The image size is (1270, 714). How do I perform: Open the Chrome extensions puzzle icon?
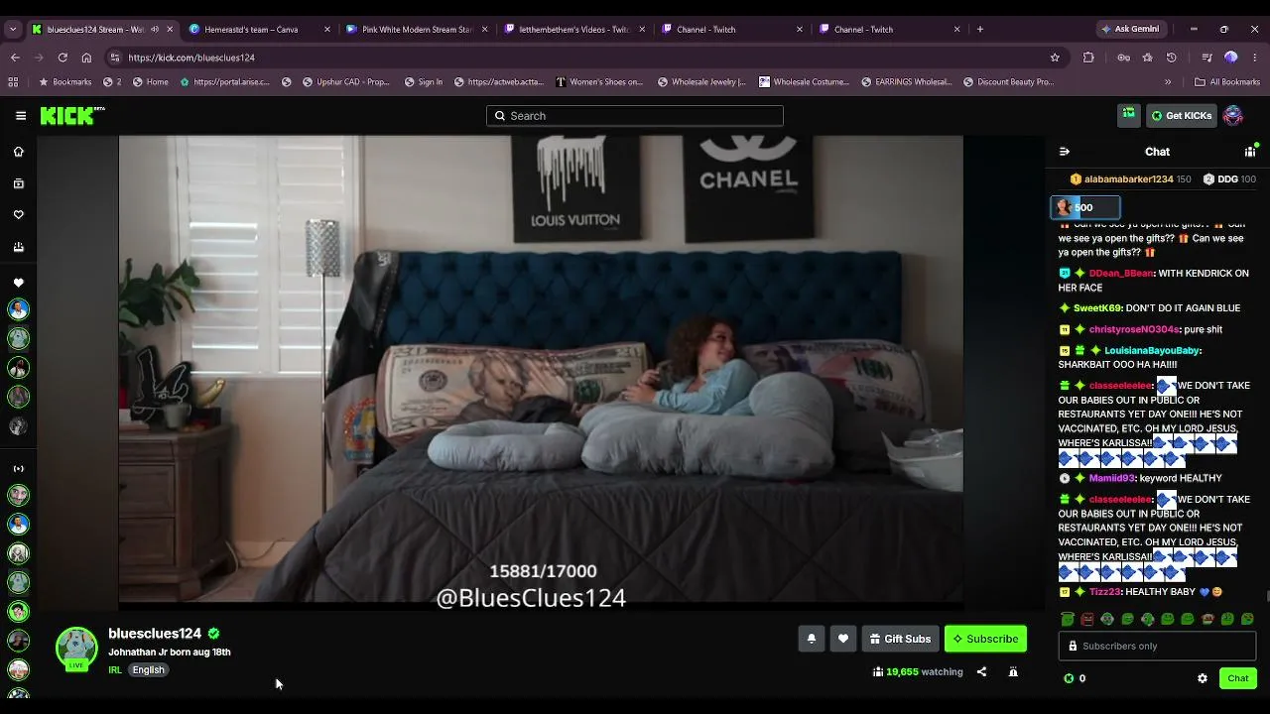pyautogui.click(x=1088, y=58)
